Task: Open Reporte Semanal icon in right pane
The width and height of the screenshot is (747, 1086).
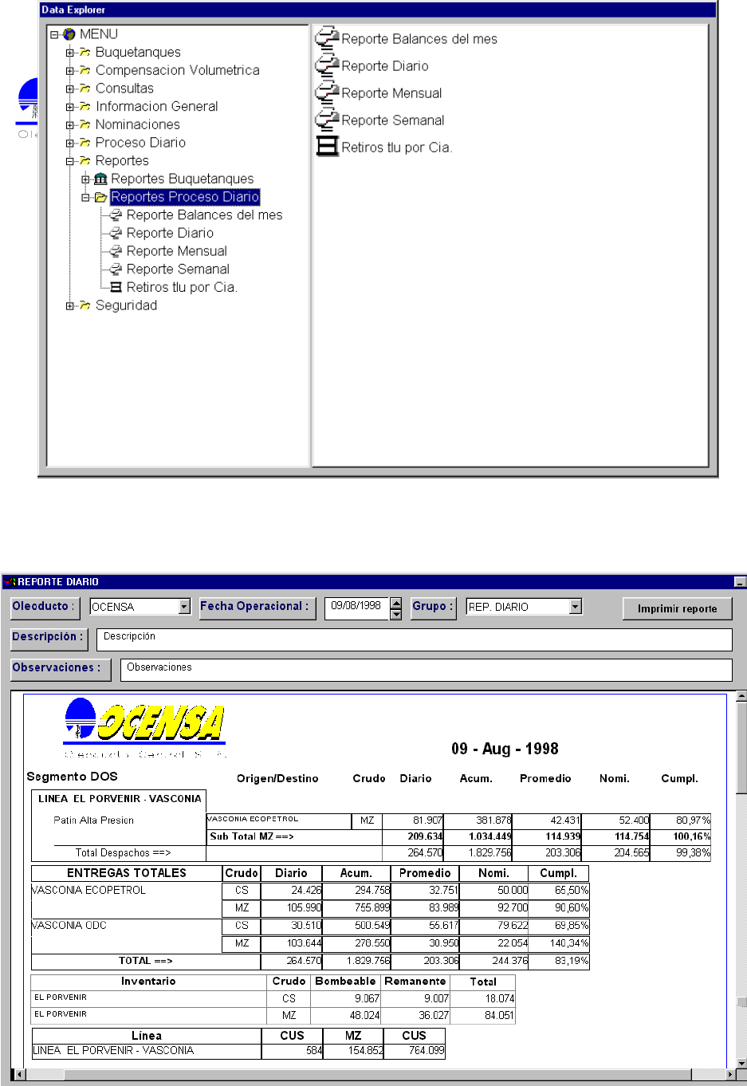Action: 327,119
